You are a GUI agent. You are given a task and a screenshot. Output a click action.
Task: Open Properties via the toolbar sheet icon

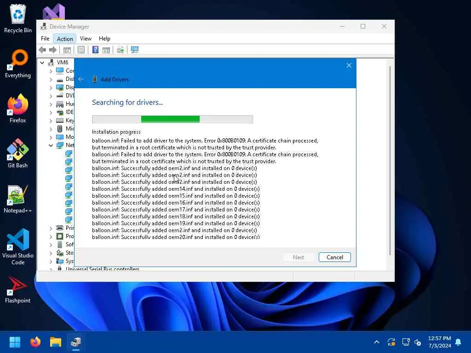tap(81, 50)
